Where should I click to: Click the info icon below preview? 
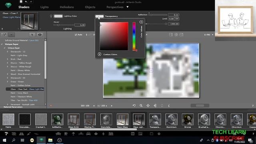click(x=169, y=106)
